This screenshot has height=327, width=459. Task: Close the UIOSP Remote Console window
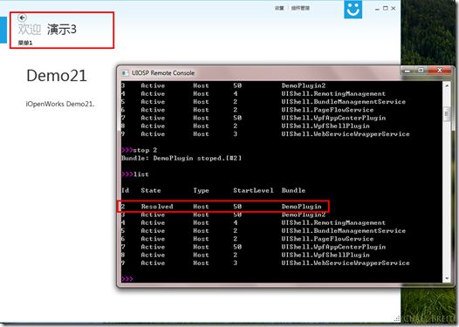[440, 71]
